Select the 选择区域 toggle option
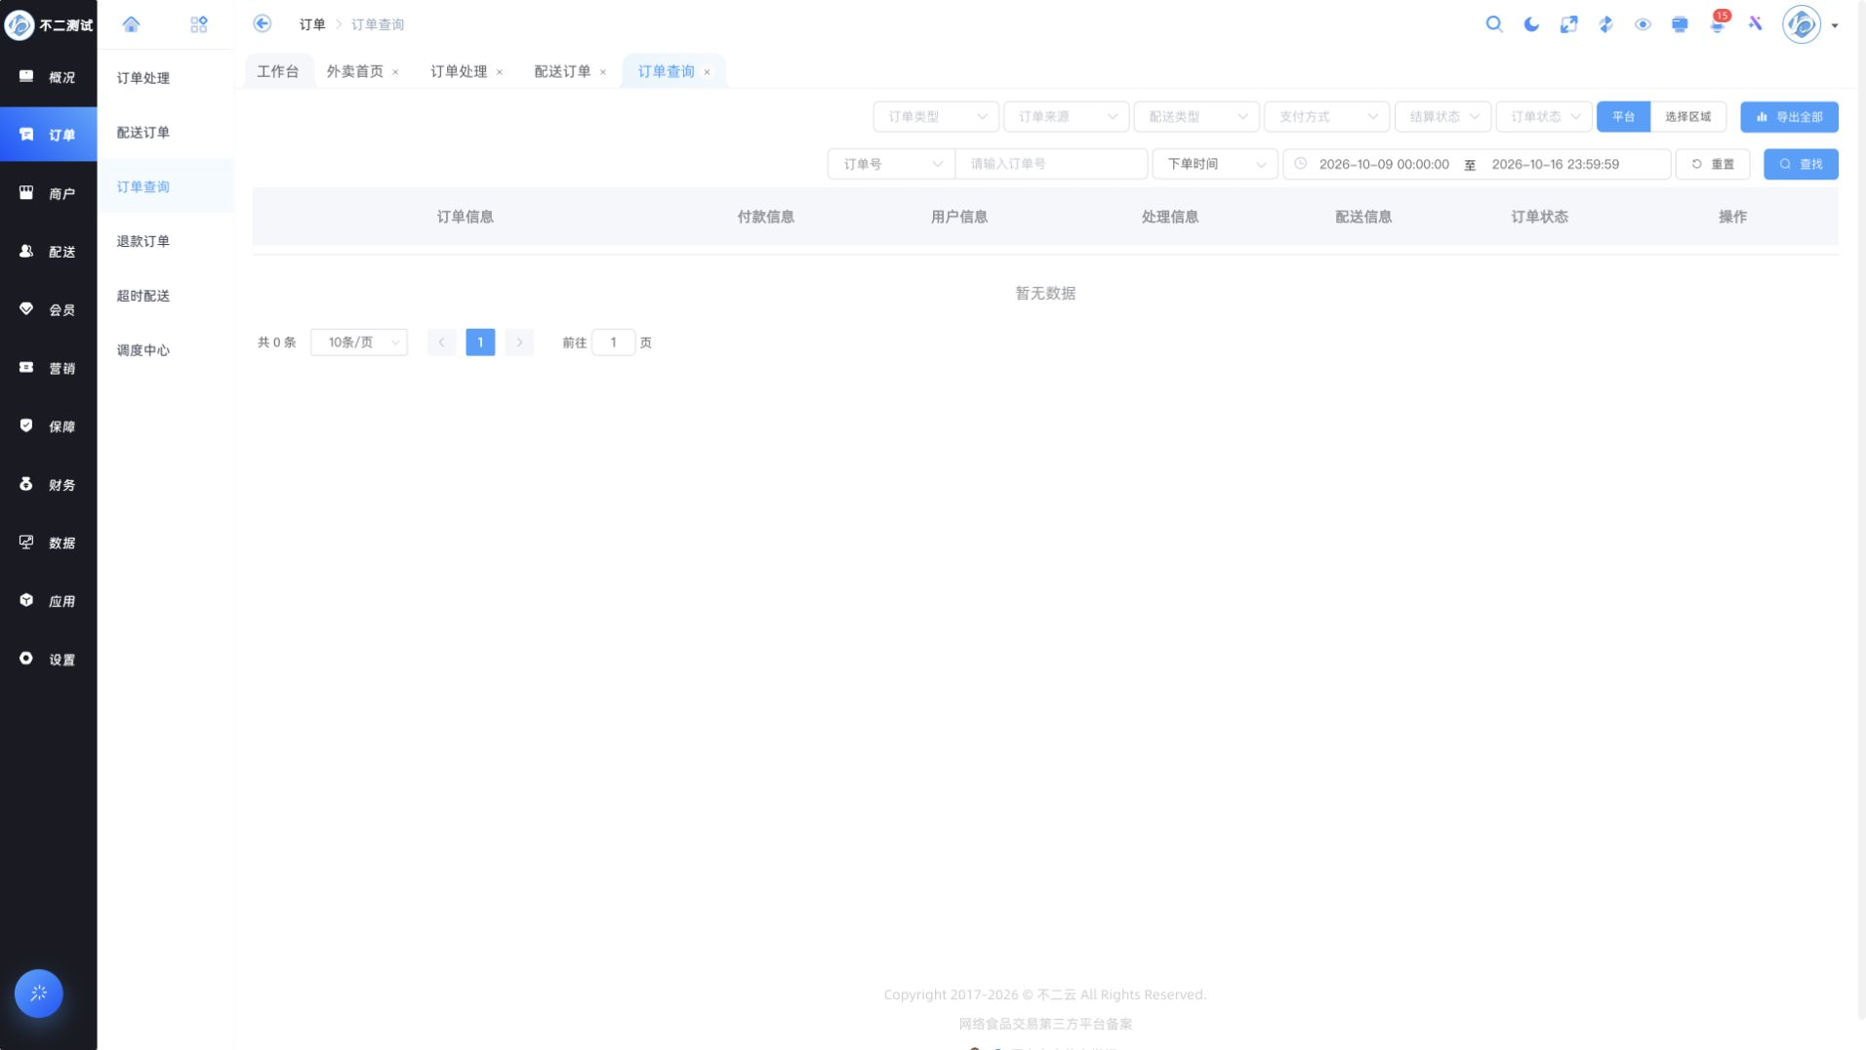Image resolution: width=1866 pixels, height=1050 pixels. 1687,117
